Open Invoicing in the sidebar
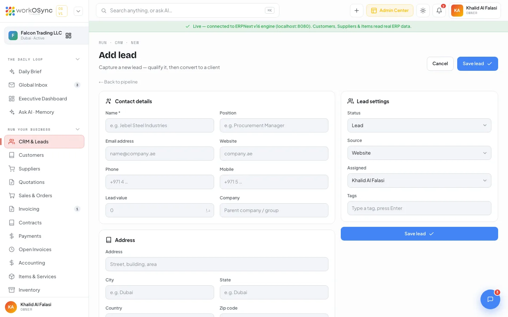 (44, 209)
